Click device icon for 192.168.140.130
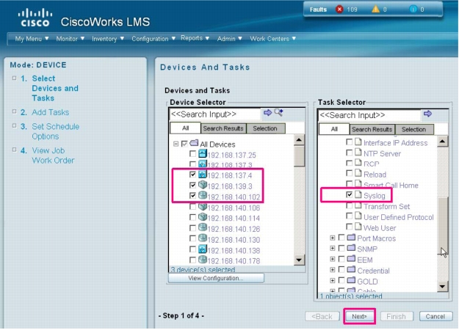 point(203,238)
